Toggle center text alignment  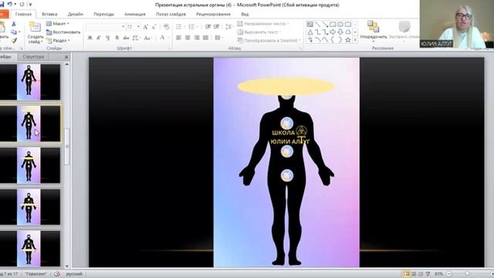click(x=188, y=38)
